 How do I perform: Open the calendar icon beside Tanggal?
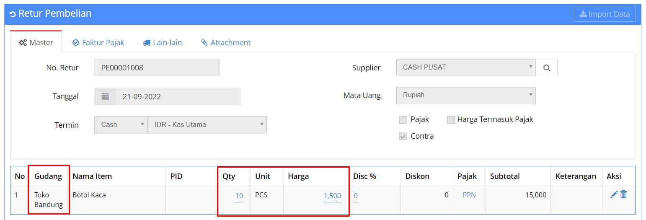(x=106, y=97)
